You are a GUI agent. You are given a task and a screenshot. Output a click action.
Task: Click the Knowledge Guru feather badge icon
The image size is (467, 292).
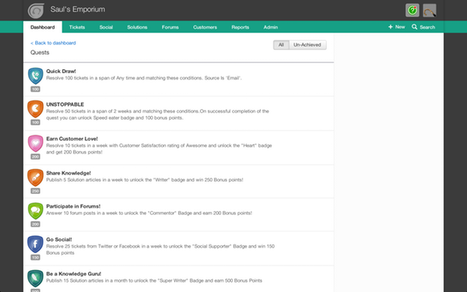(x=36, y=278)
